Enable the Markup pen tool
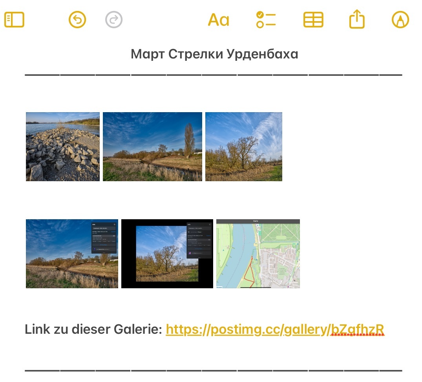This screenshot has width=422, height=382. point(400,20)
